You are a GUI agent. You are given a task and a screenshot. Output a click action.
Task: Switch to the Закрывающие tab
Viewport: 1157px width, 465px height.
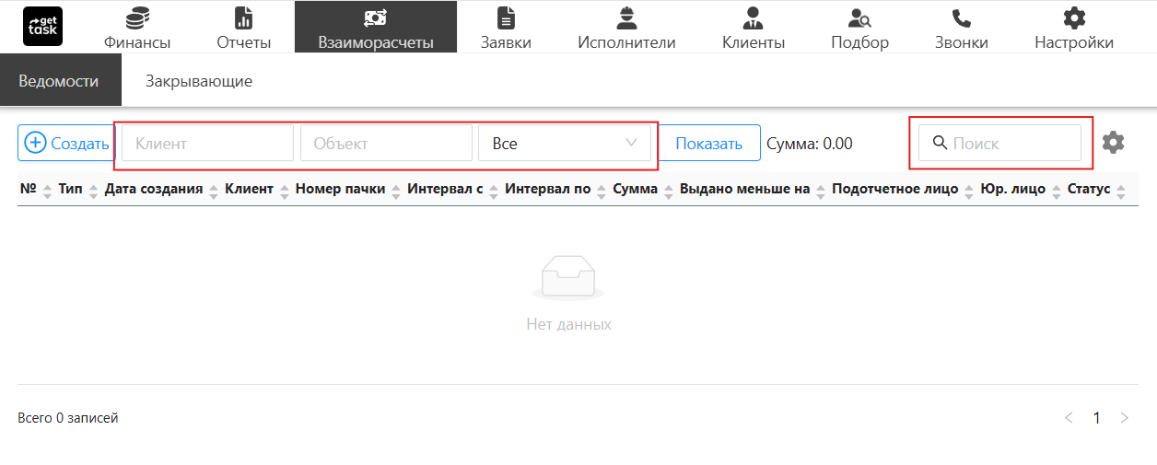199,81
